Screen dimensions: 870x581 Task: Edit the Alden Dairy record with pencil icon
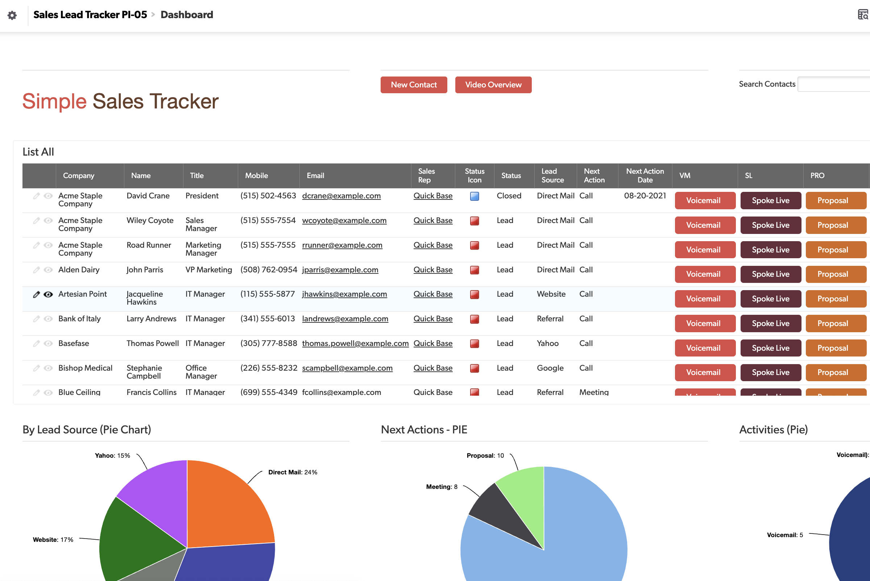point(36,270)
